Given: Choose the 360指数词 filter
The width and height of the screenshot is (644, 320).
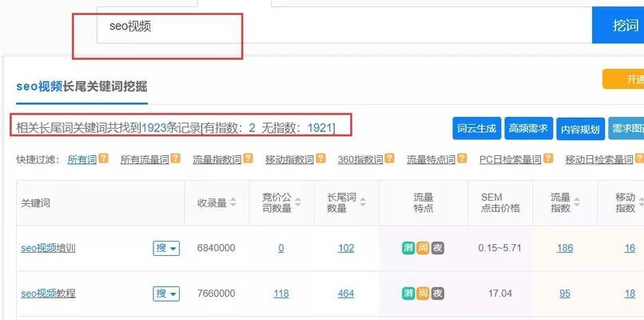Looking at the screenshot, I should [x=360, y=159].
